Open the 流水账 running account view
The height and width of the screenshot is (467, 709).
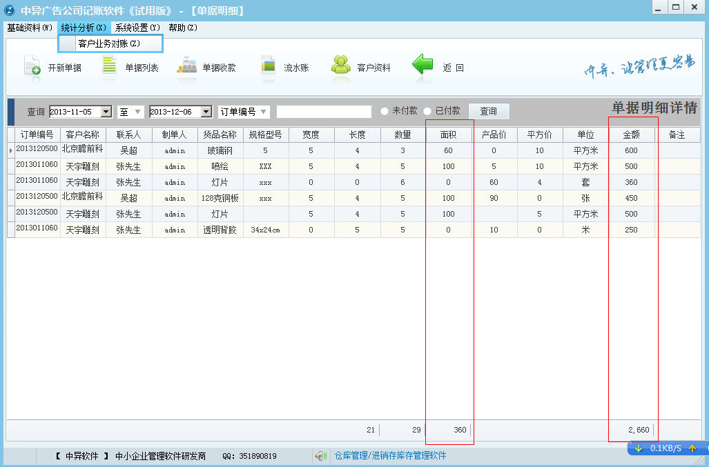click(284, 66)
